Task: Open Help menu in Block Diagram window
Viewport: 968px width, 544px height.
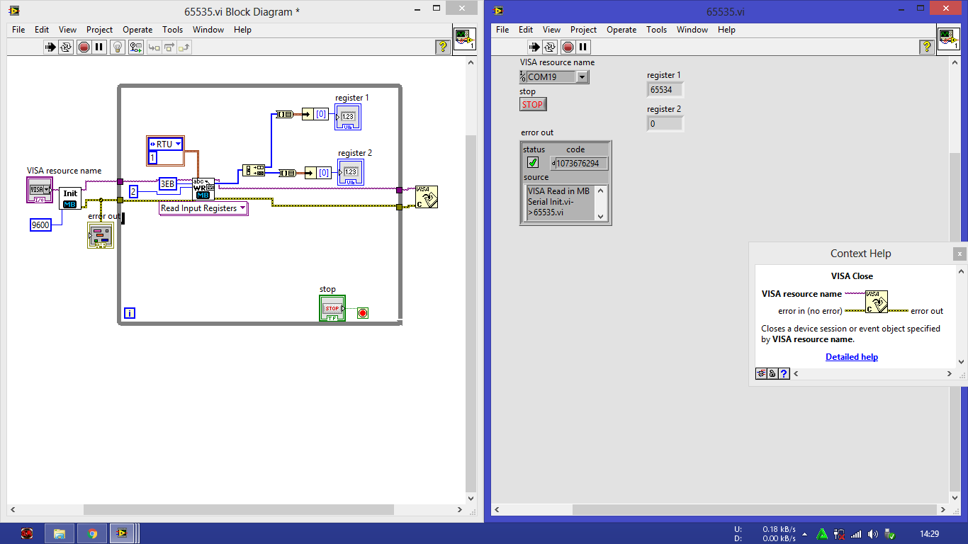Action: click(242, 30)
